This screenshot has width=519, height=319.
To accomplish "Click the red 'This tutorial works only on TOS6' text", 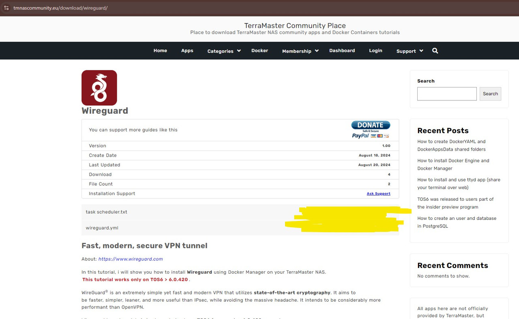I will [136, 279].
